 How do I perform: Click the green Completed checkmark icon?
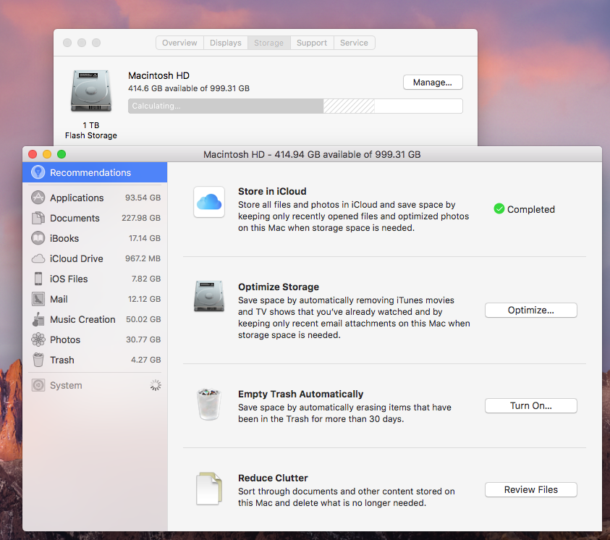pos(499,209)
